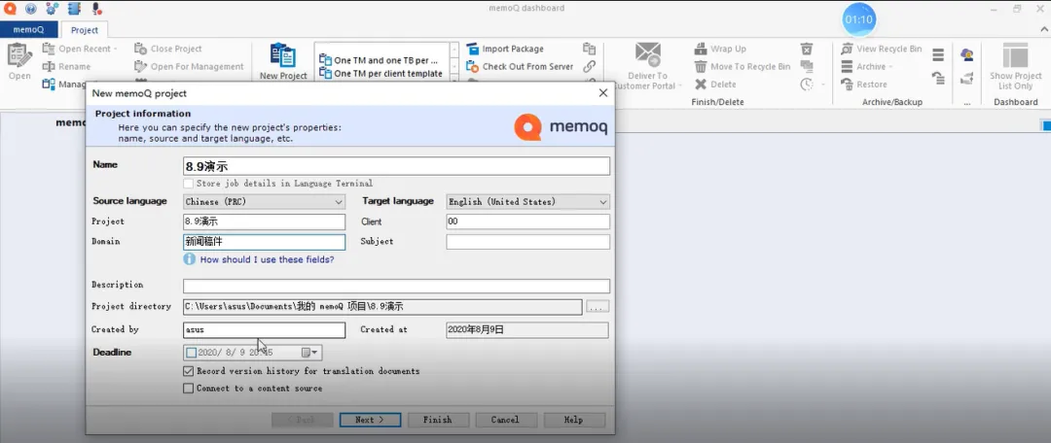Image resolution: width=1051 pixels, height=443 pixels.
Task: Click the Show Project List Only icon
Action: click(x=1015, y=55)
